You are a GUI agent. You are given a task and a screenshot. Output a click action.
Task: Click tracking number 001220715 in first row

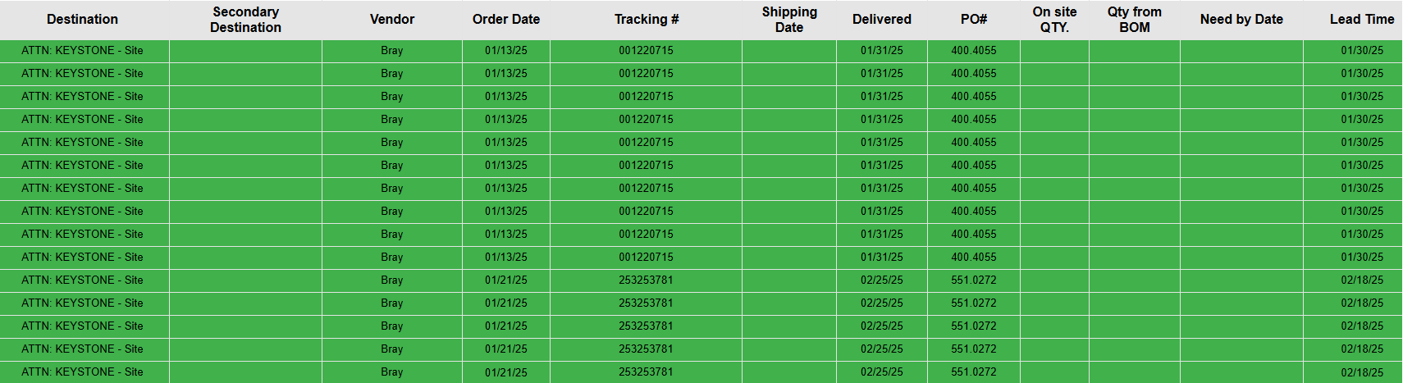click(x=647, y=51)
